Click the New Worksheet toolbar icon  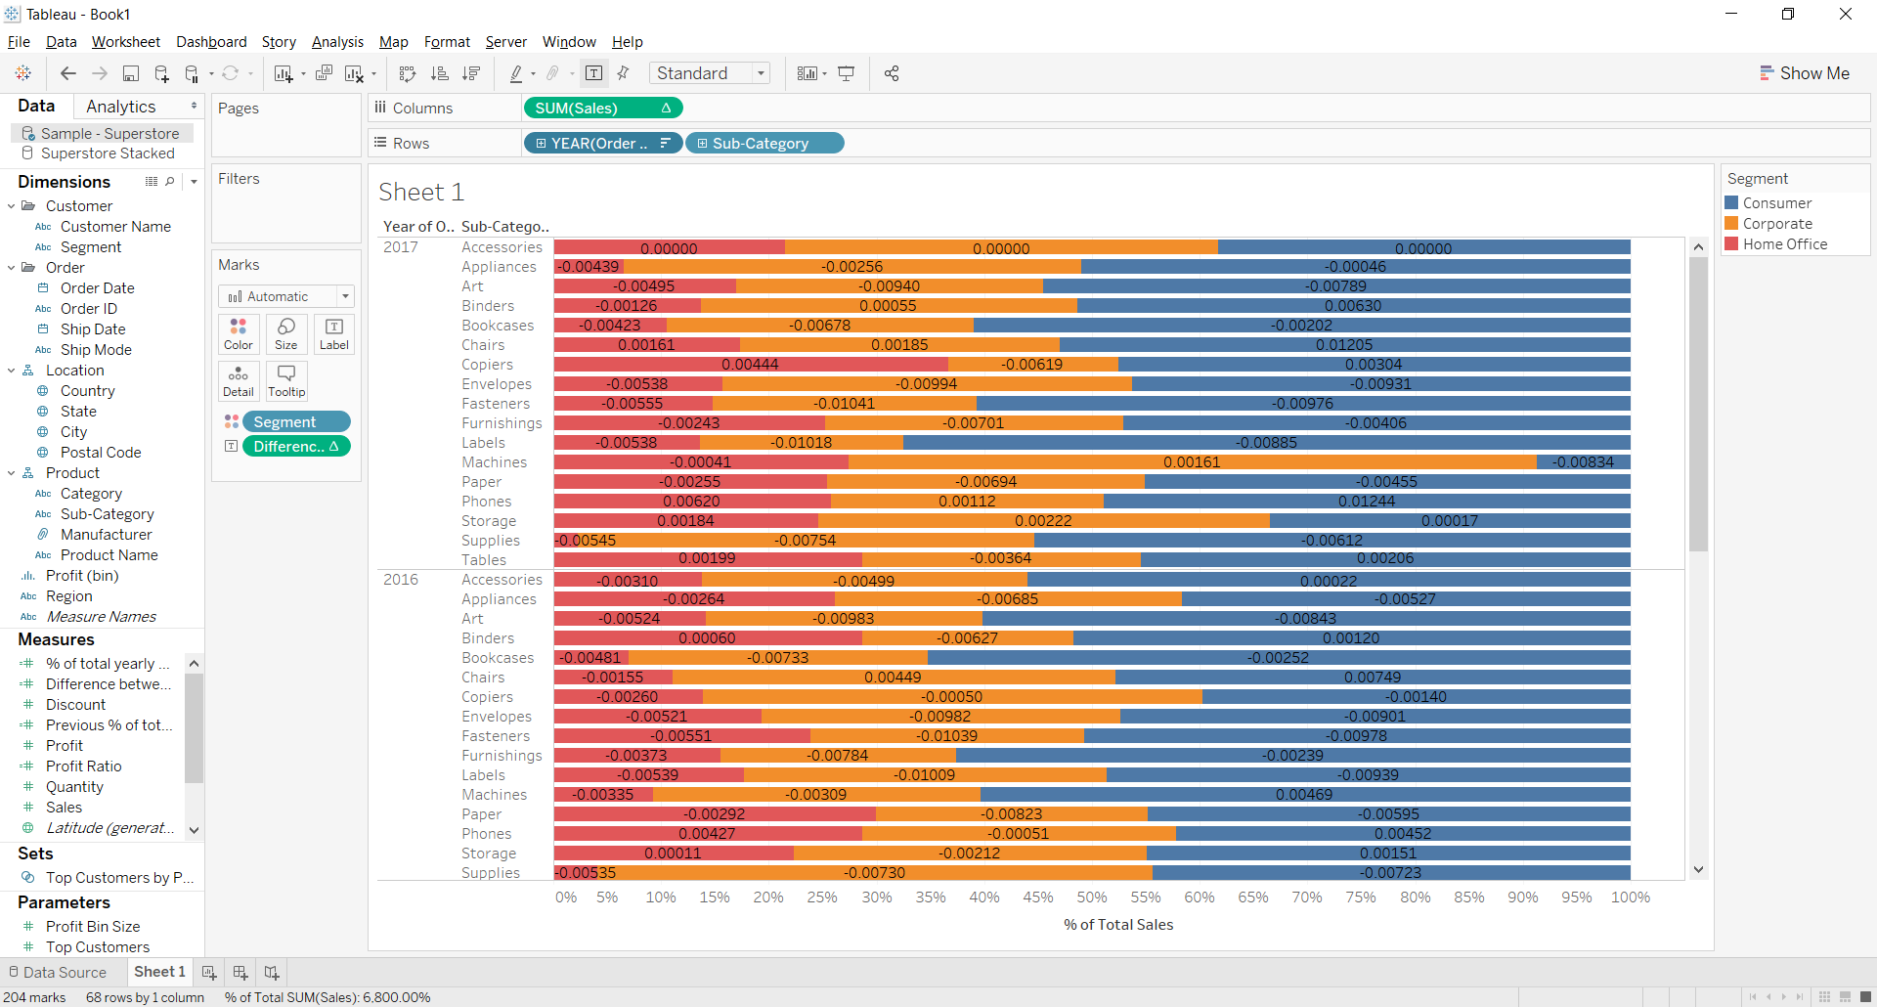pyautogui.click(x=282, y=73)
